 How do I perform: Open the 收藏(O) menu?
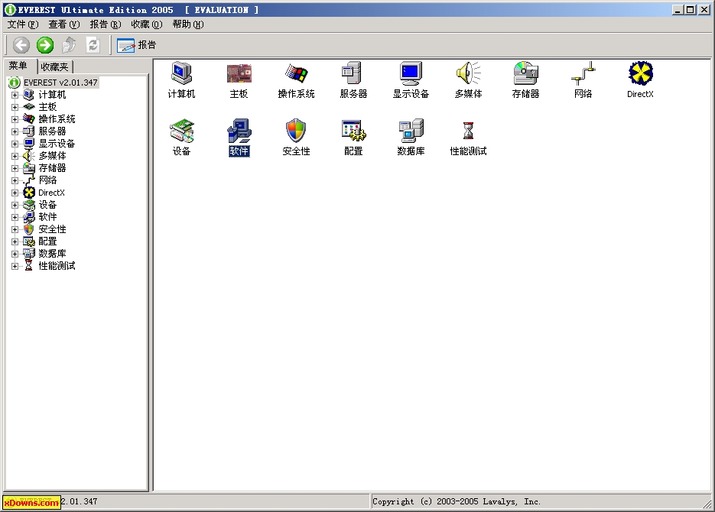[146, 24]
